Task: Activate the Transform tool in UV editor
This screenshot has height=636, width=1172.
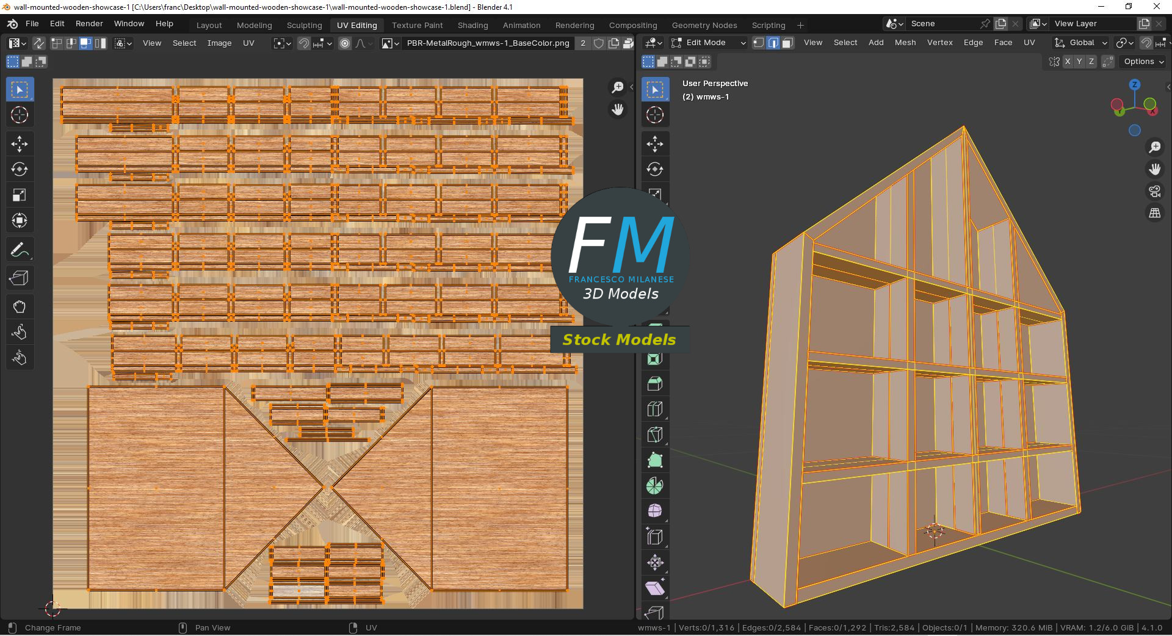Action: (x=20, y=220)
